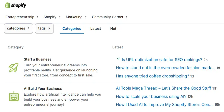Open 'How to scale your business using AI?'
This screenshot has width=224, height=112.
coord(151,97)
